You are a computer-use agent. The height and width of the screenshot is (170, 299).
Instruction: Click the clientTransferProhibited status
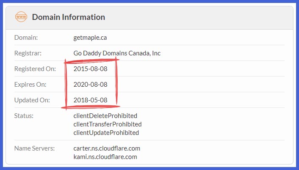coord(107,124)
